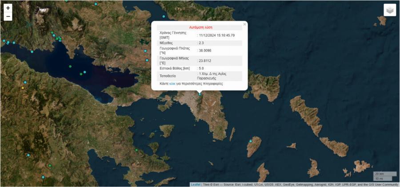
Task: Click the cyan marker just left of Γεωγραφικό Πλάτος row
Action: click(x=146, y=51)
